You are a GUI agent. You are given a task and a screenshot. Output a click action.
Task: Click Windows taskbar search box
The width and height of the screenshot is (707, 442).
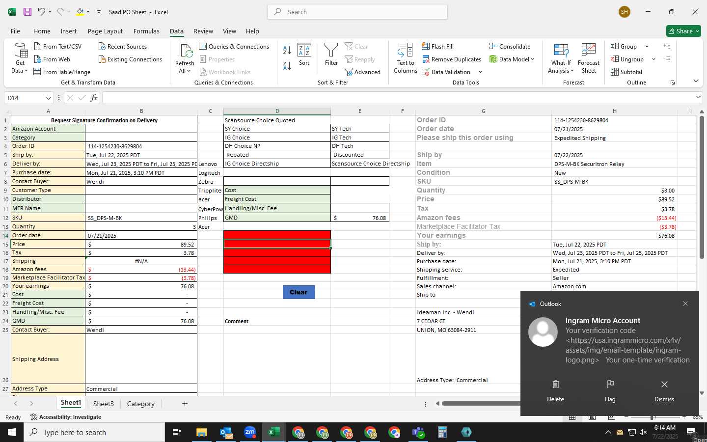(x=94, y=432)
